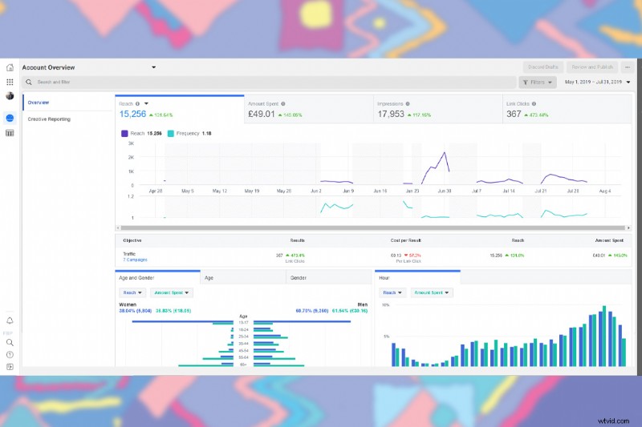Select the Hour tab
Image resolution: width=642 pixels, height=427 pixels.
(417, 277)
